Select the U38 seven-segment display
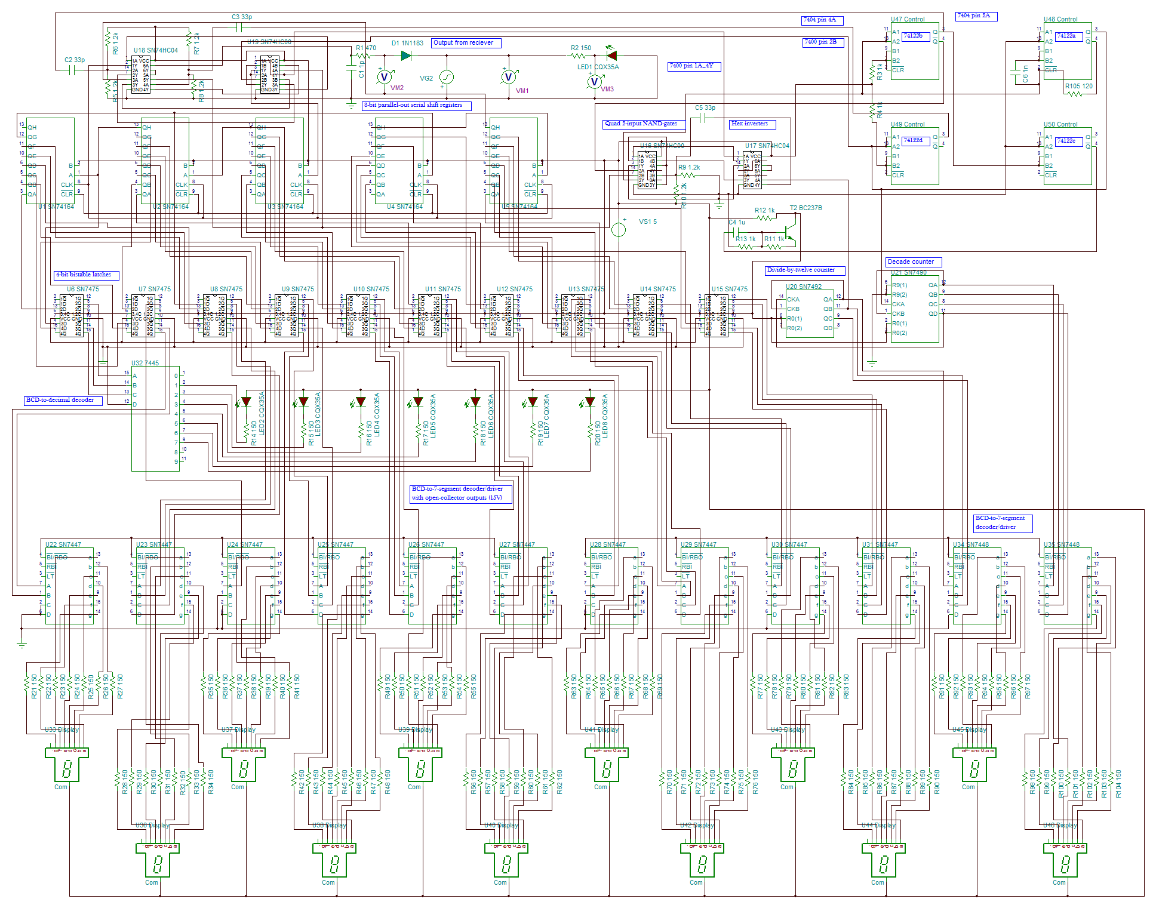The image size is (1156, 908). 334,860
